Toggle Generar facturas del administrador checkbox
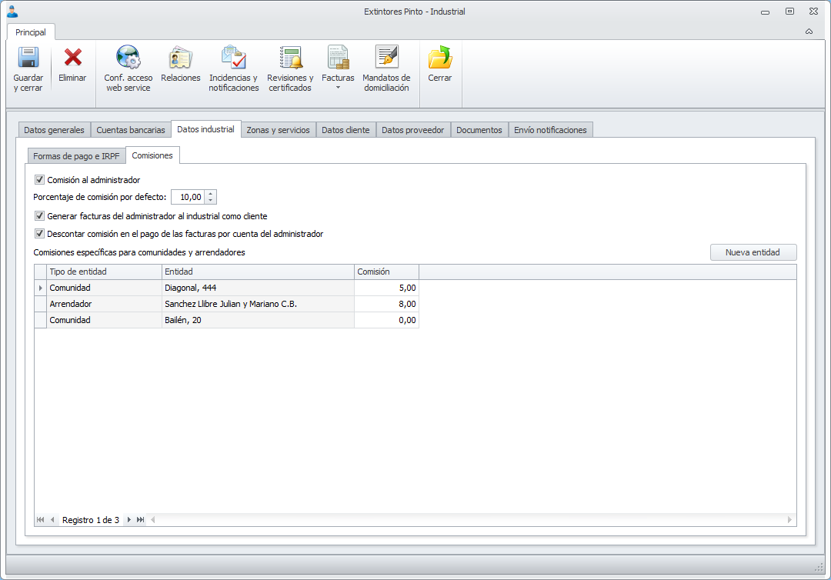This screenshot has height=580, width=831. (40, 215)
